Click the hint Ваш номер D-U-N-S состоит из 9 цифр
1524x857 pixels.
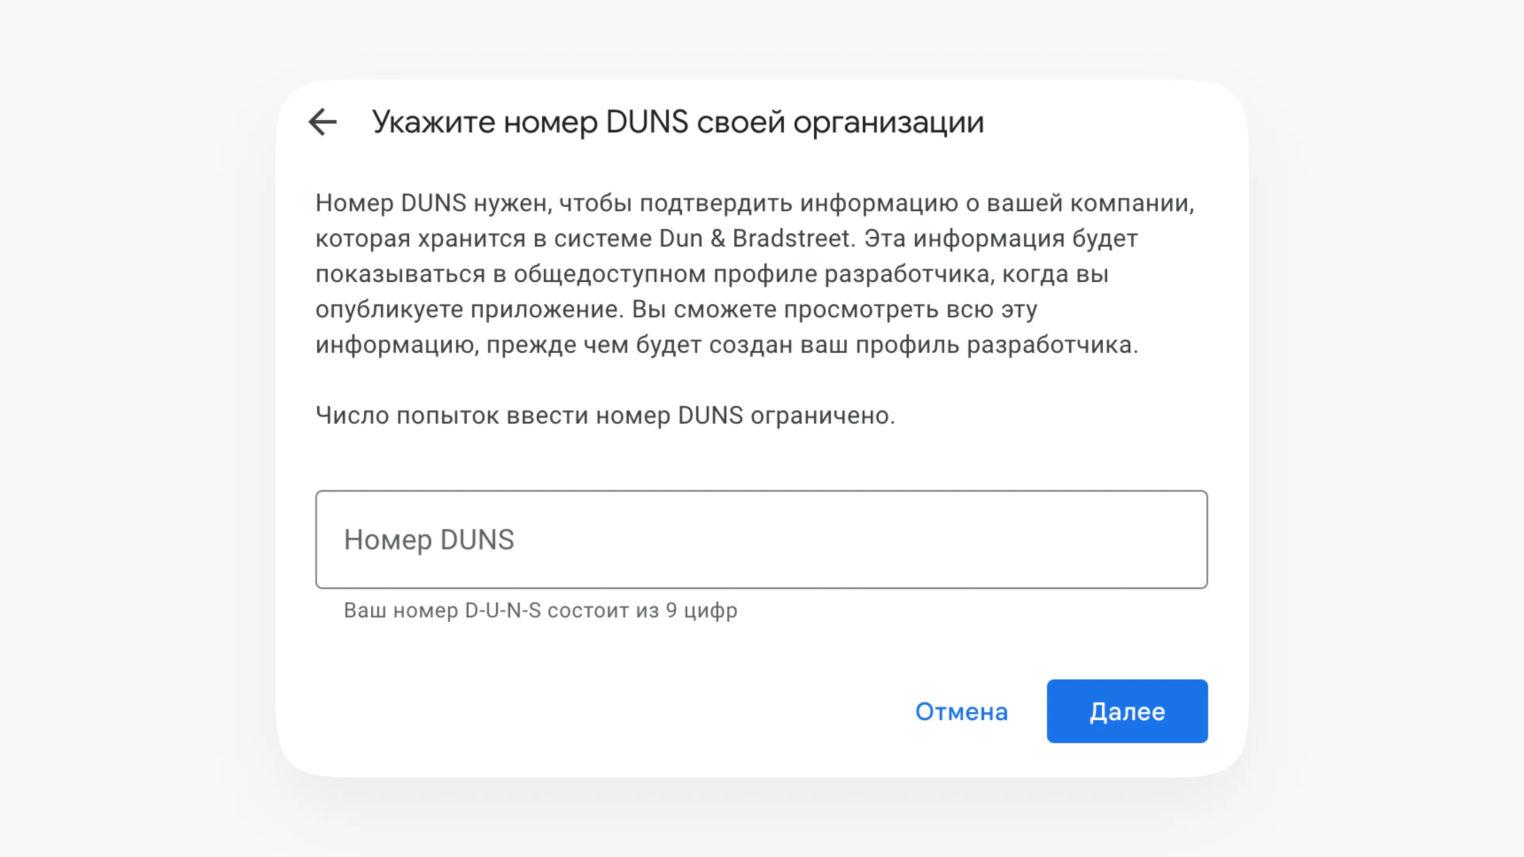(x=541, y=610)
